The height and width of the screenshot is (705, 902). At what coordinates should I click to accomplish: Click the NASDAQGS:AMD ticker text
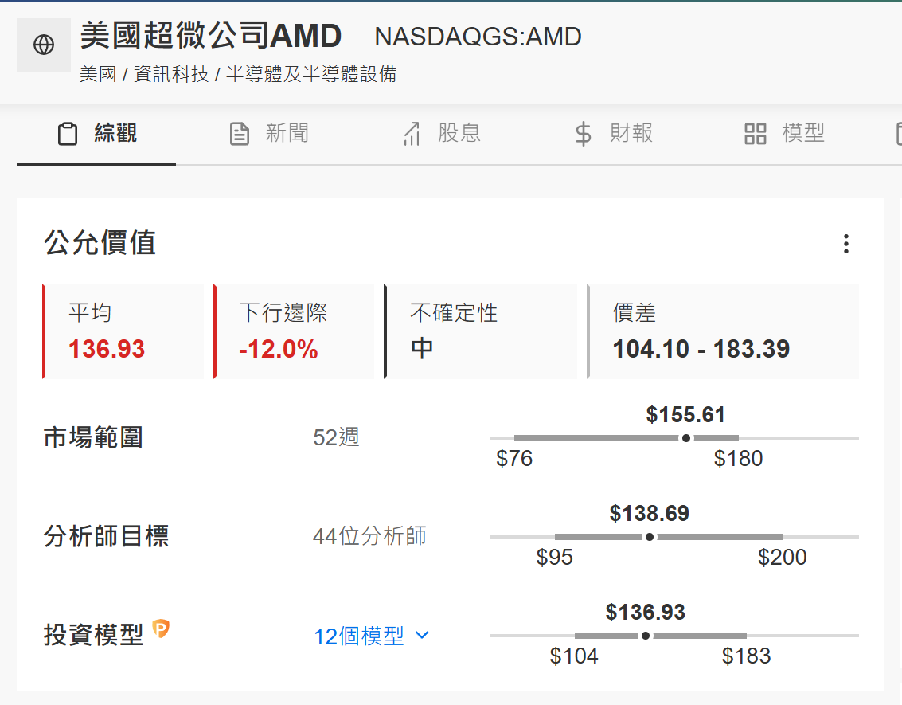point(478,37)
